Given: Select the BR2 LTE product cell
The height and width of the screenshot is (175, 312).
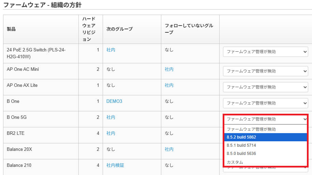Looking at the screenshot, I should point(41,135).
